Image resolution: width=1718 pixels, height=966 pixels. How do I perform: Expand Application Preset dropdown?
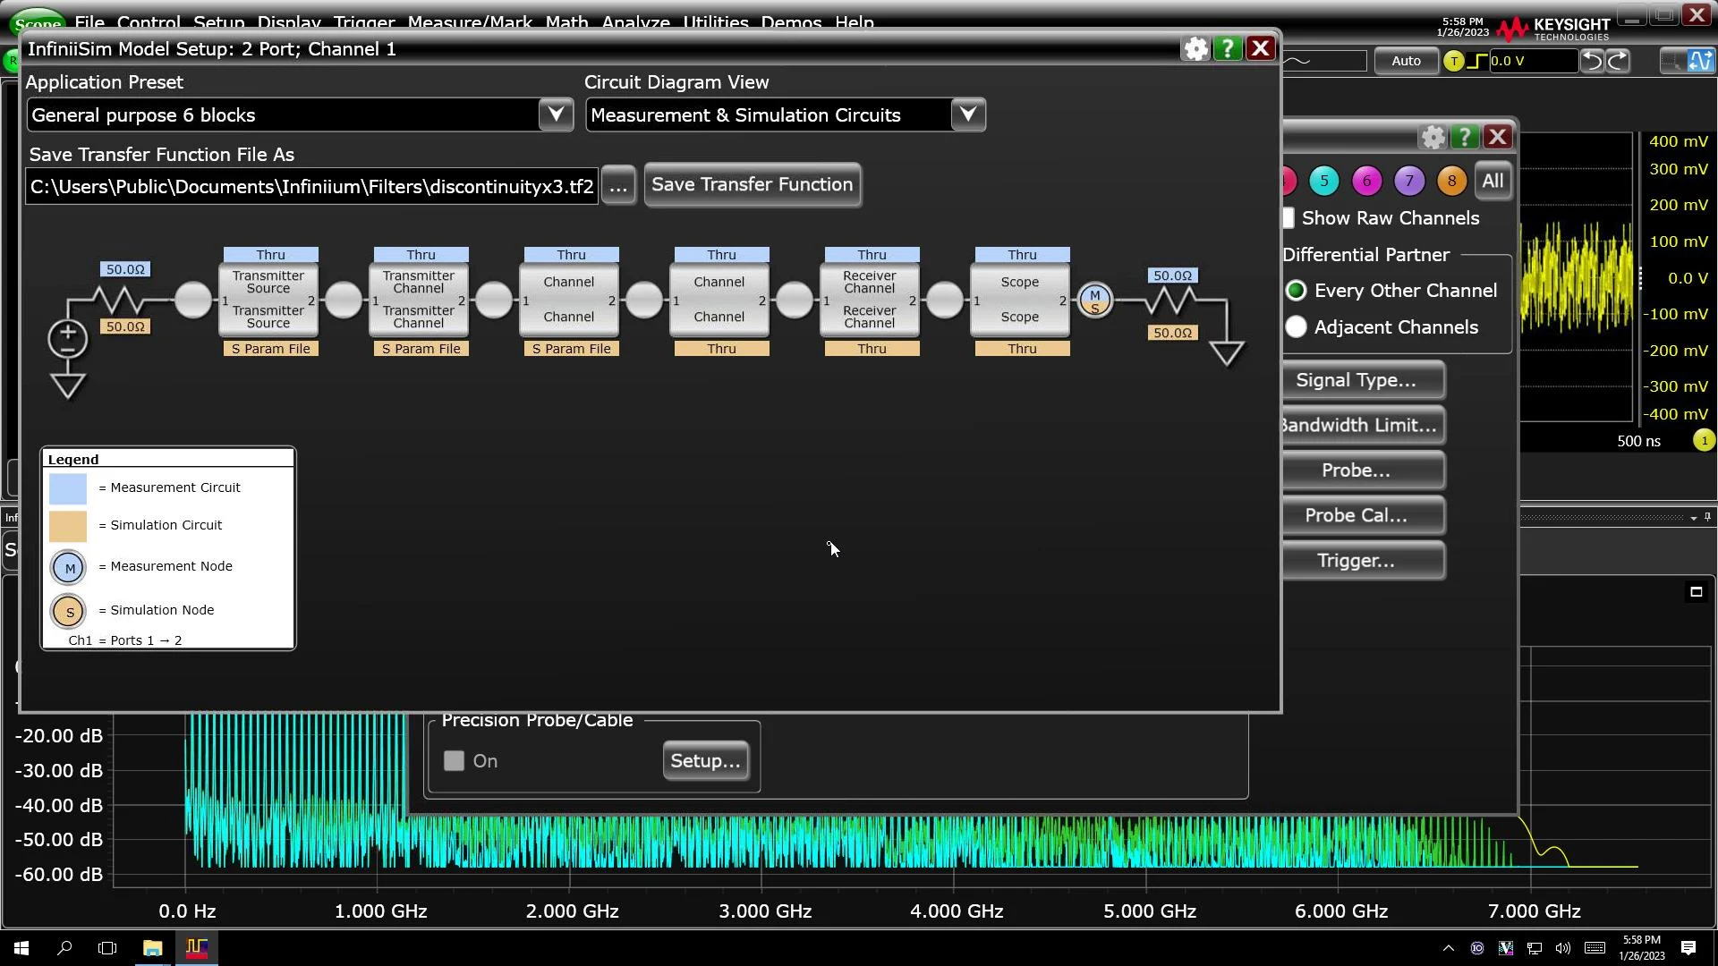tap(556, 114)
